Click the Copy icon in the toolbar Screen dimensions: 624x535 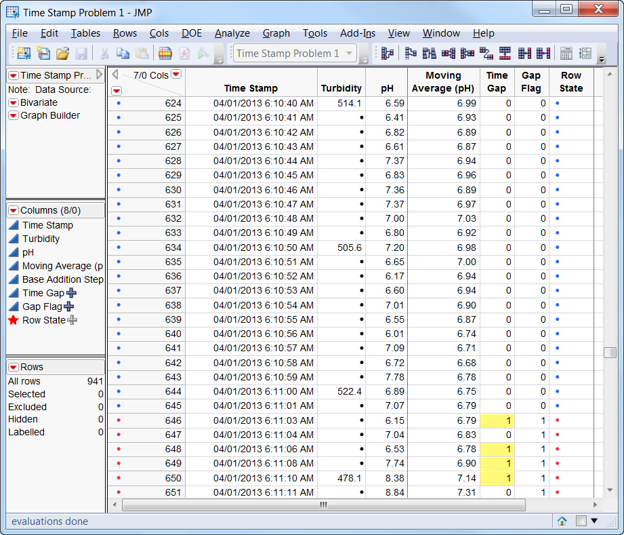point(123,54)
